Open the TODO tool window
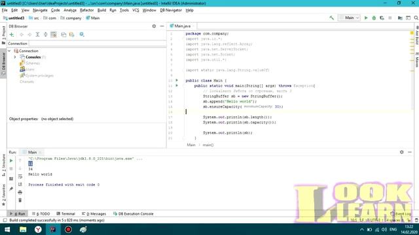The width and height of the screenshot is (419, 235). pos(41,213)
